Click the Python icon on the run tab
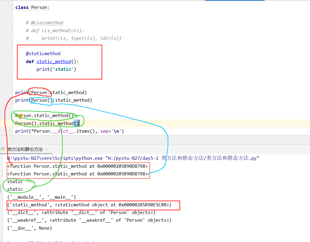The height and width of the screenshot is (242, 310). coord(3,149)
